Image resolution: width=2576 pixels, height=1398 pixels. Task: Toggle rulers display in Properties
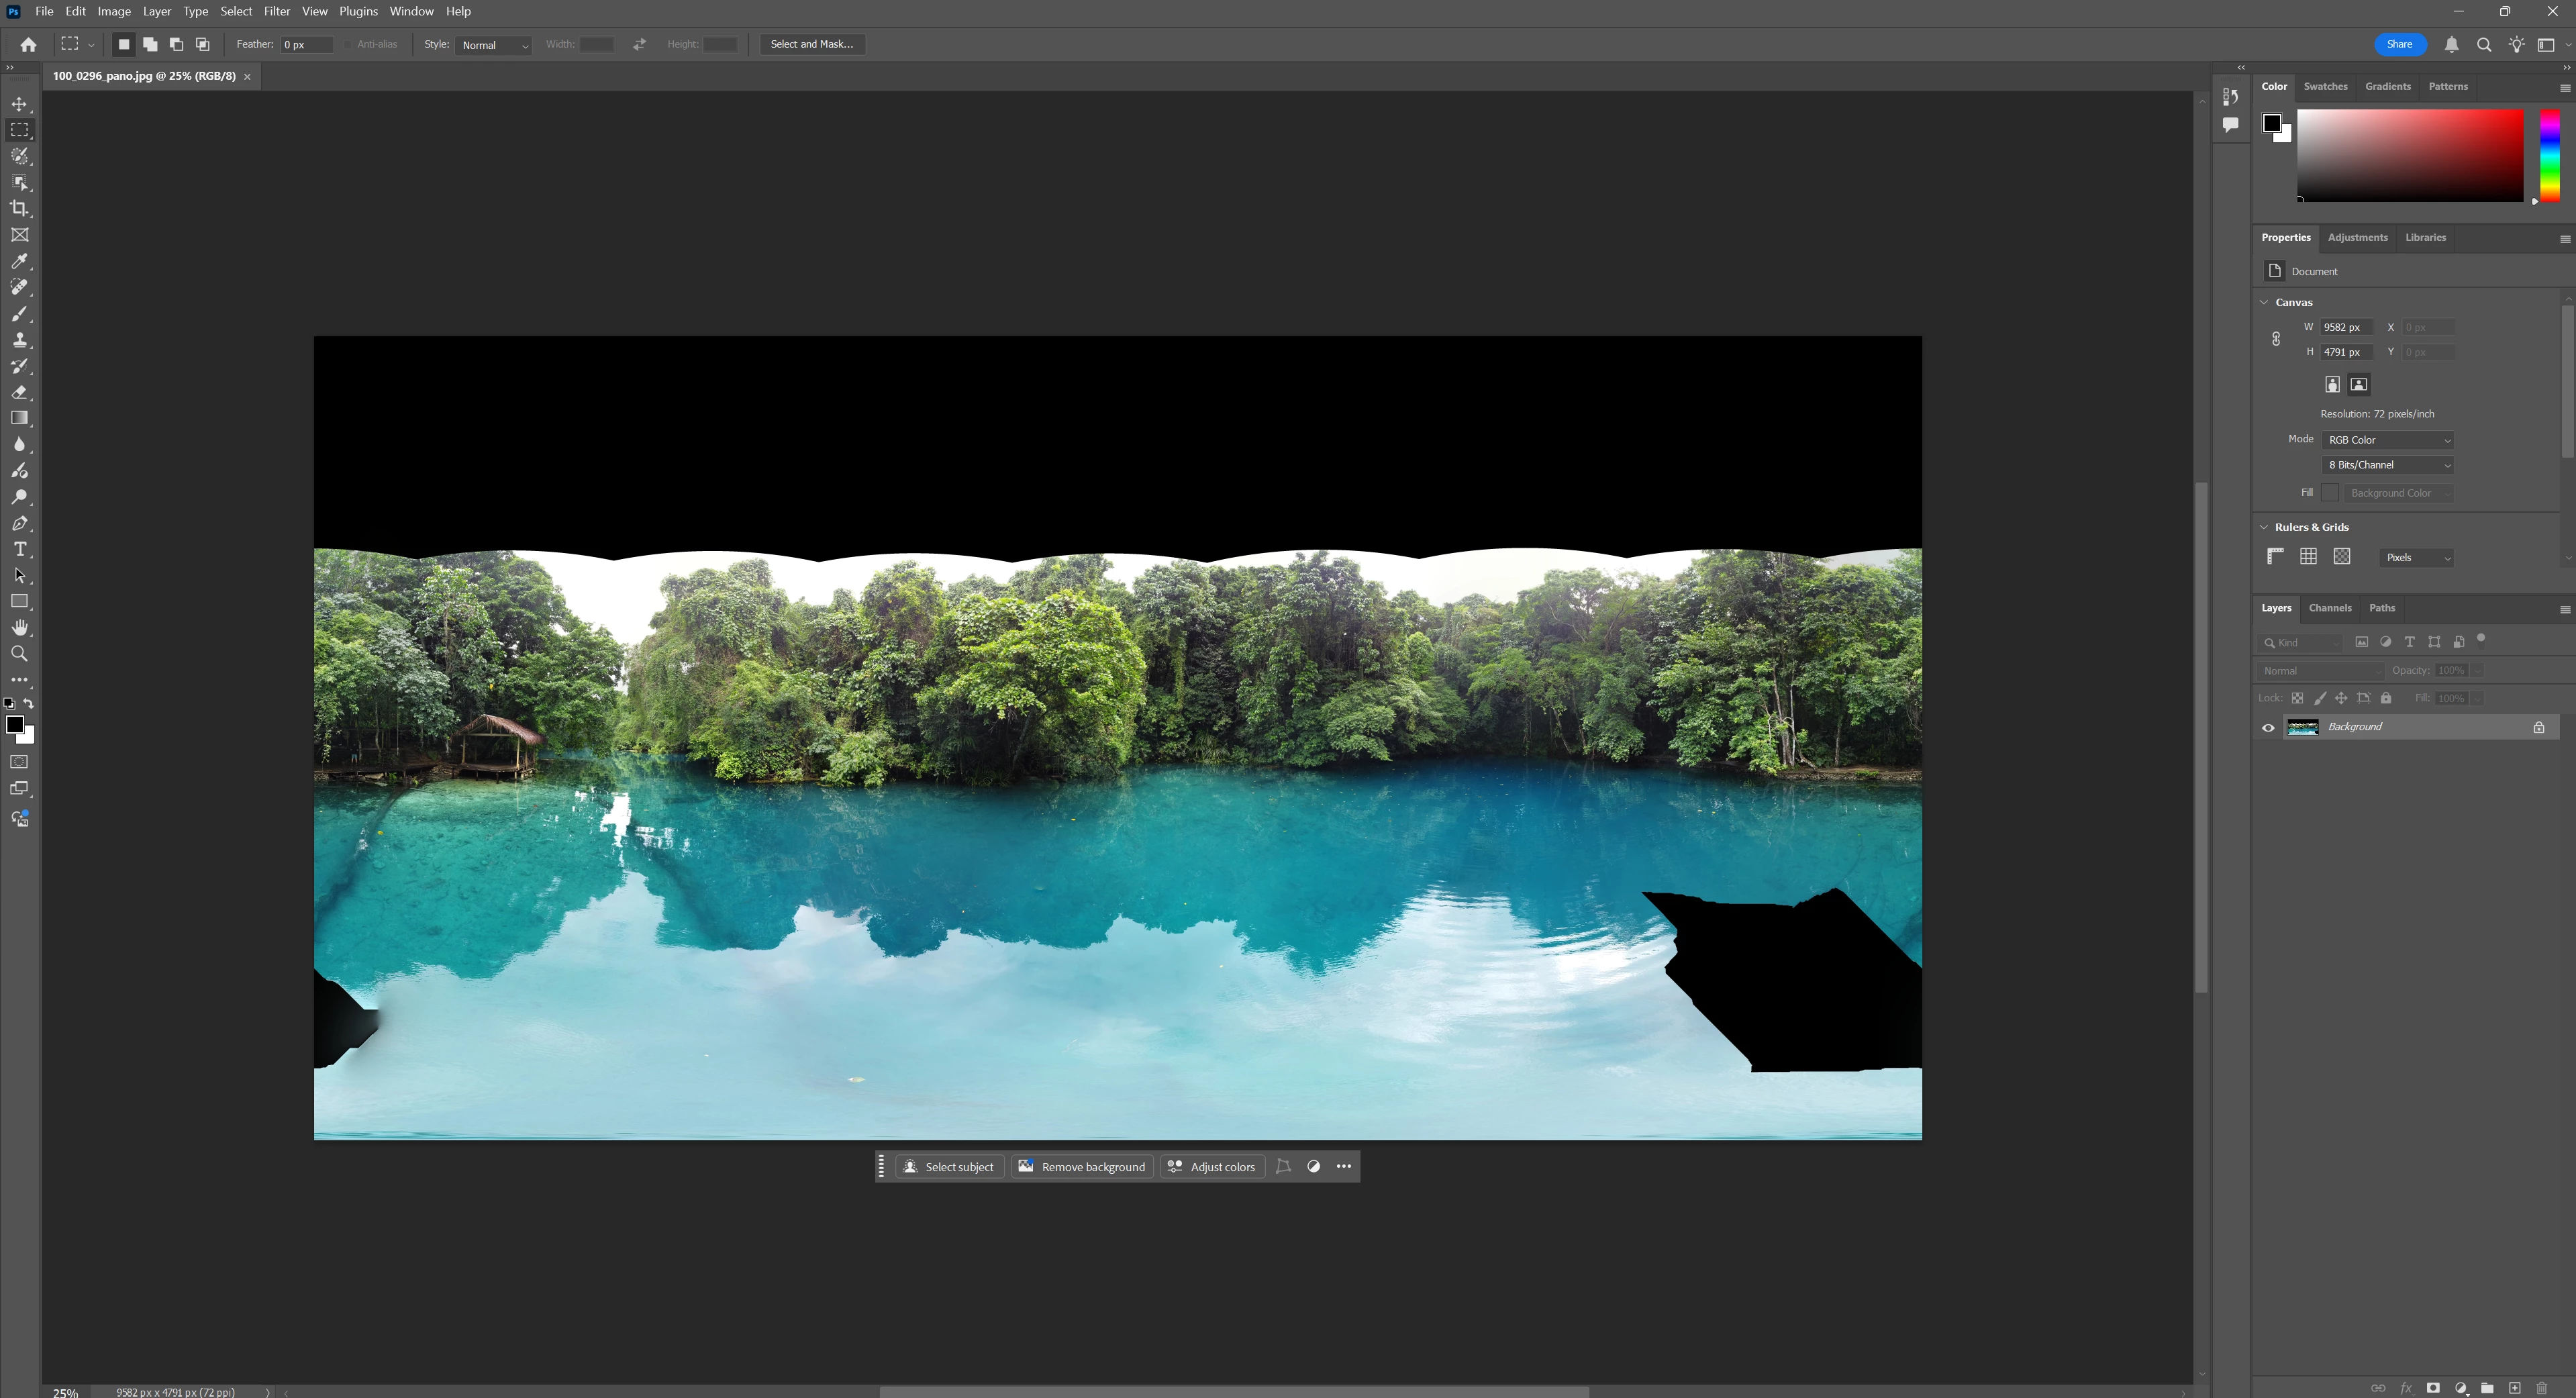click(2275, 557)
